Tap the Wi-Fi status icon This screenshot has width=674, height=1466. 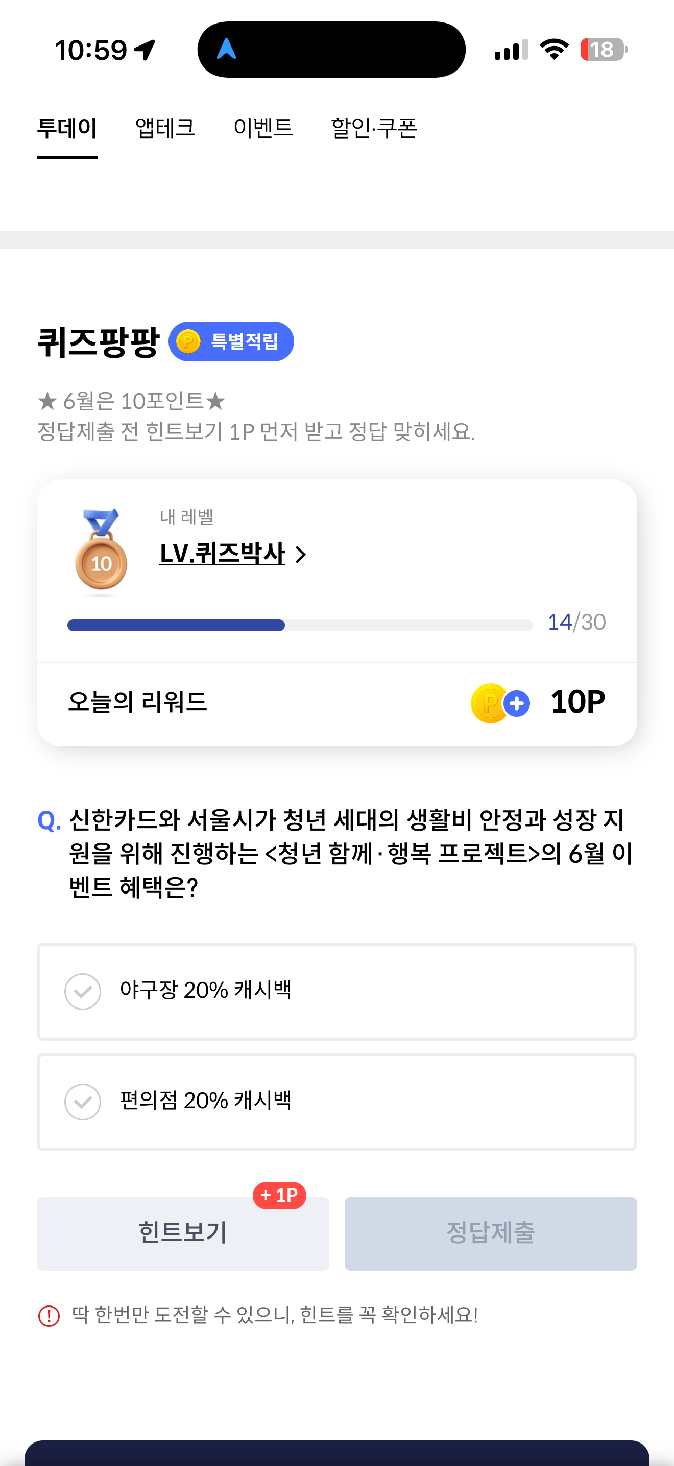coord(554,50)
